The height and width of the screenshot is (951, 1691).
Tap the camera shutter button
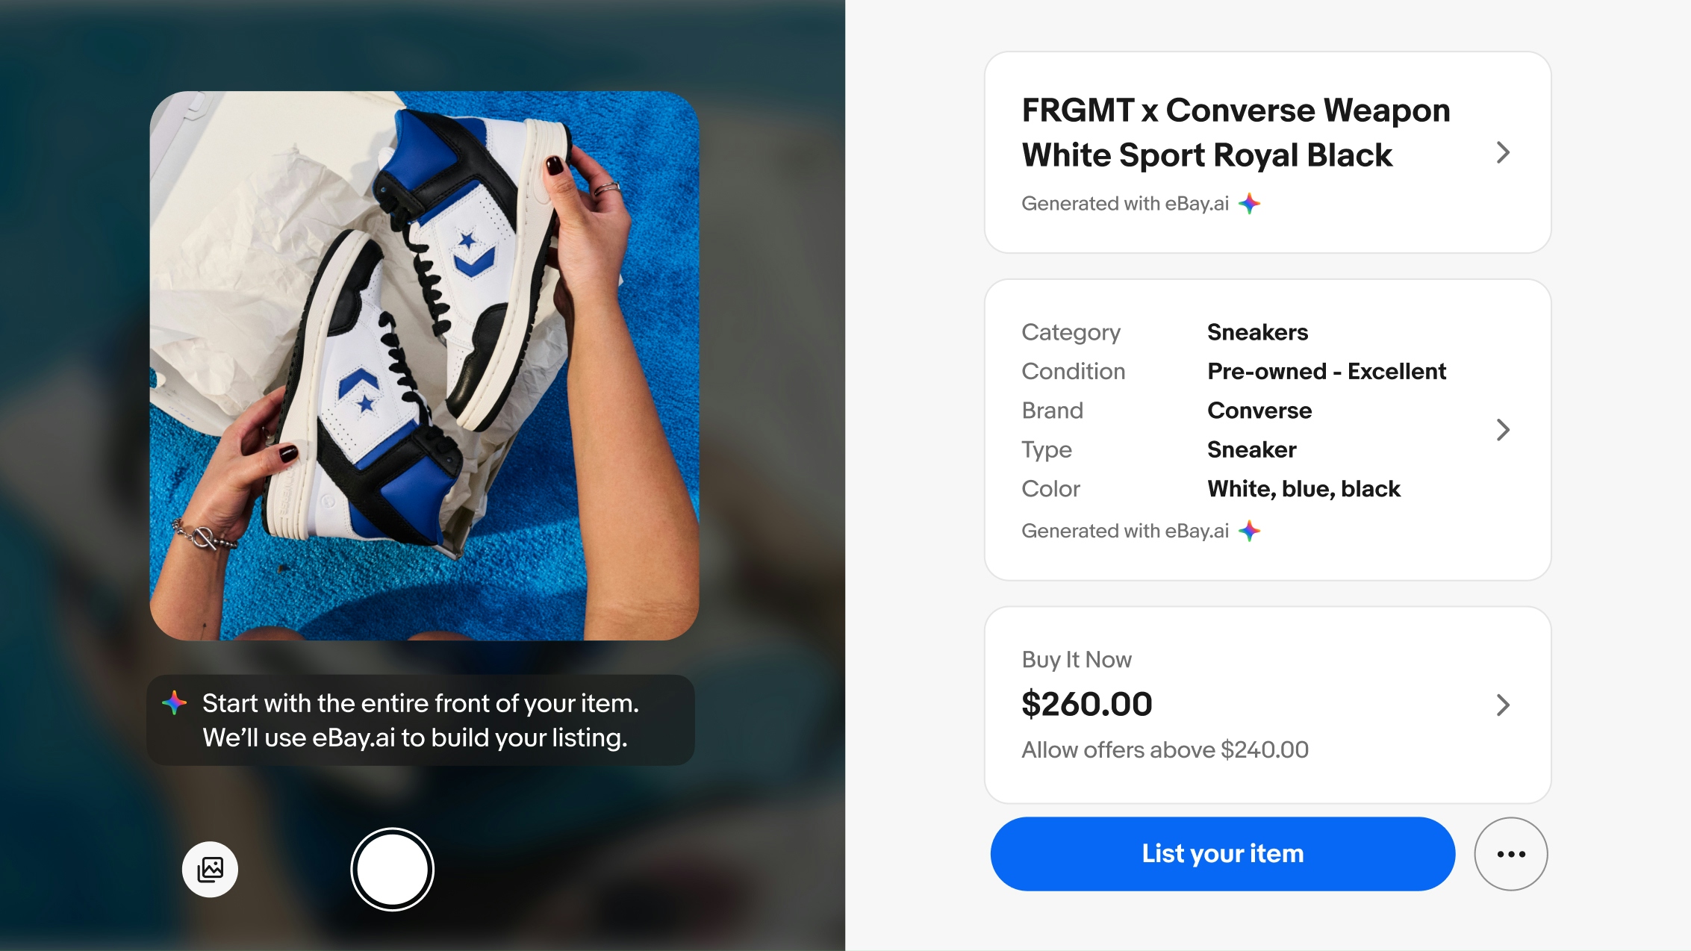pyautogui.click(x=391, y=869)
